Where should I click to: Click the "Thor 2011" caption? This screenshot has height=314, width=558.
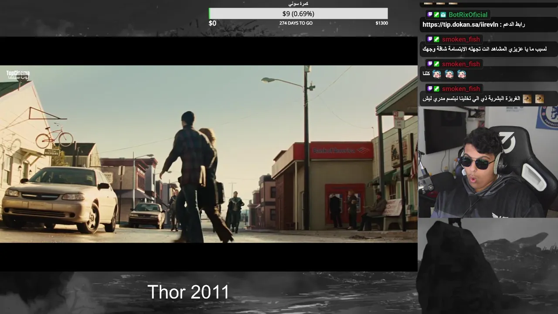(188, 292)
